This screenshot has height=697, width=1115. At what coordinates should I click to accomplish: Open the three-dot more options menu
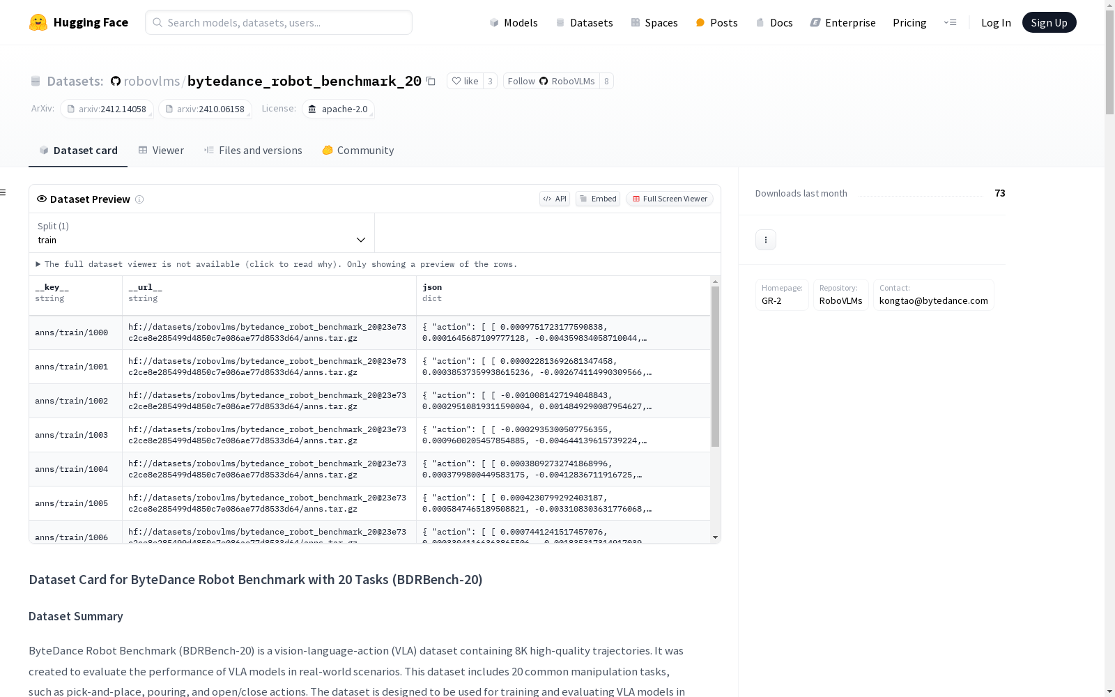pos(766,240)
